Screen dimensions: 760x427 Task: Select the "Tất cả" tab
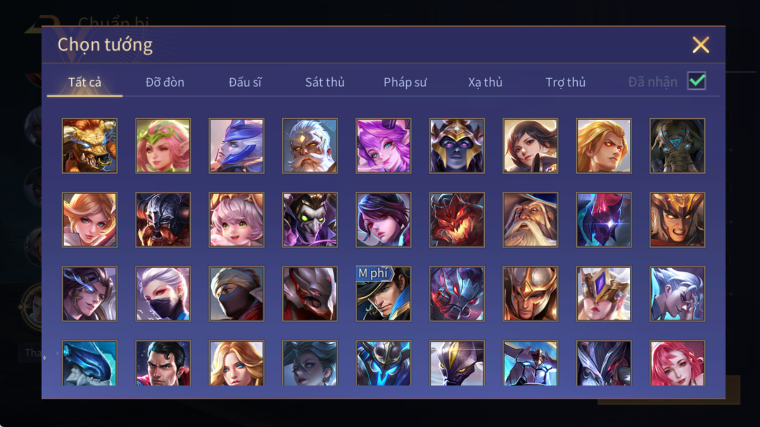point(85,82)
